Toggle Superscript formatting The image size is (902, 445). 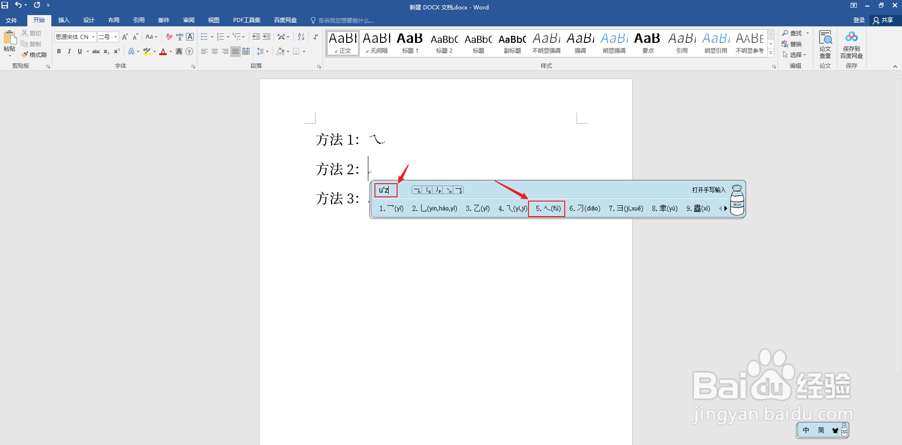pos(117,51)
